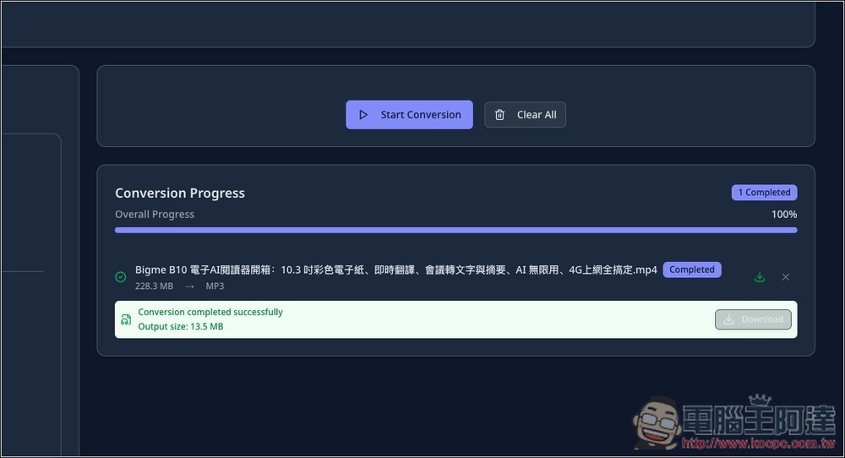
Task: Click the overall progress bar
Action: pyautogui.click(x=456, y=230)
